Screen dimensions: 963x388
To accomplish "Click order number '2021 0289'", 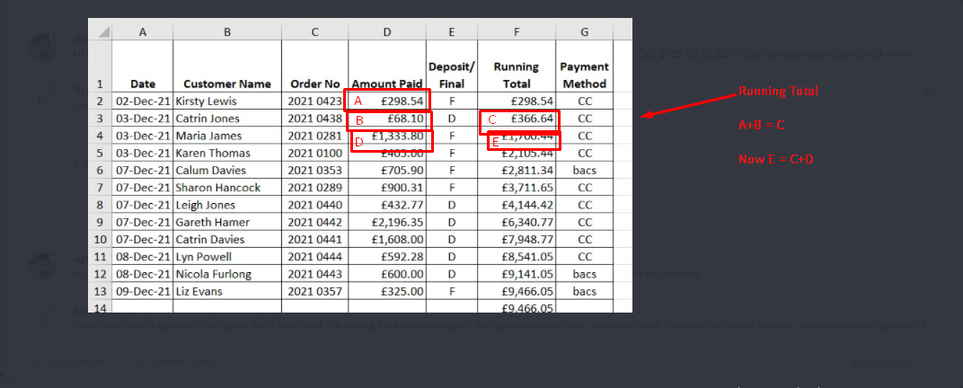I will coord(315,187).
